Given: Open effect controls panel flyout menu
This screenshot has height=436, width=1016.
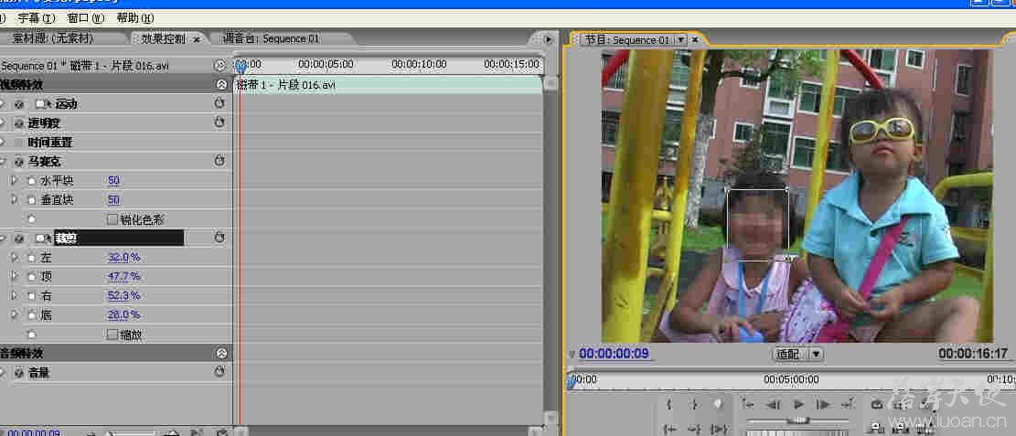Looking at the screenshot, I should (548, 39).
